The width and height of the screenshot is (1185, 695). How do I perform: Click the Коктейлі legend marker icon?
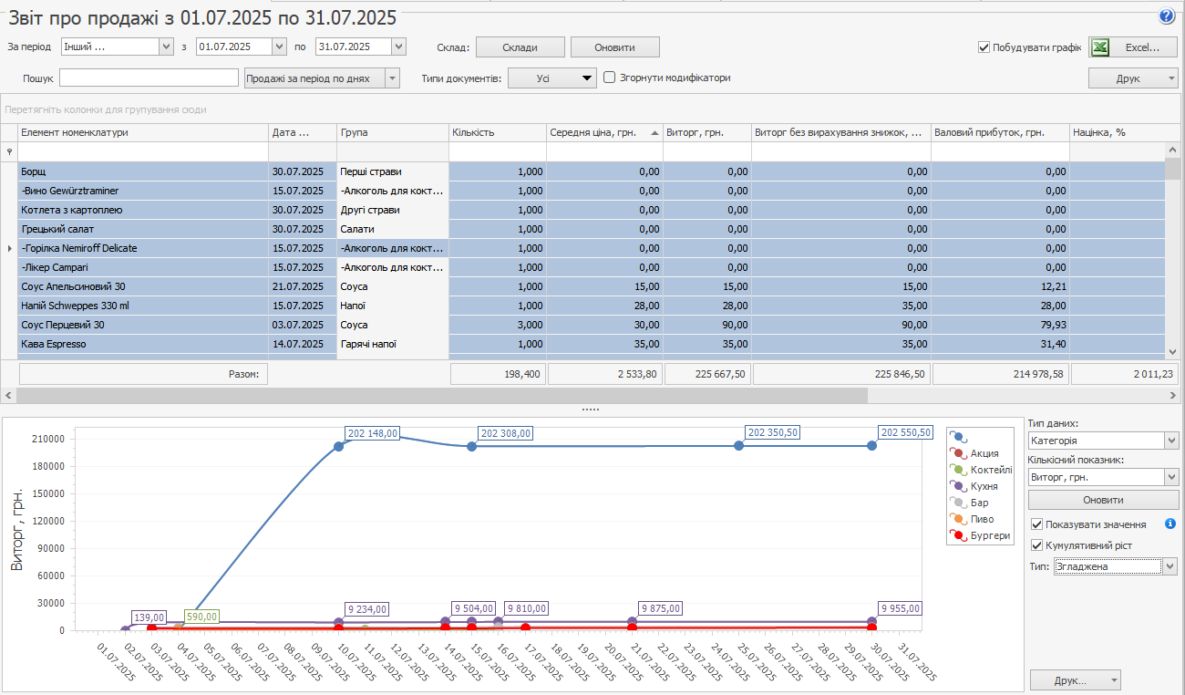958,470
